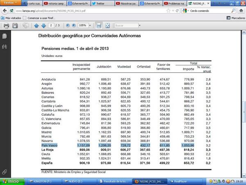Click the page number field showing 2
Image resolution: width=246 pixels, height=185 pixels.
pyautogui.click(x=51, y=25)
